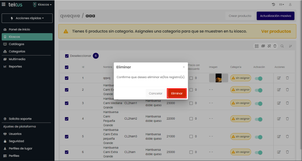Click the bulk delete trash icon in toolbar
The height and width of the screenshot is (161, 302).
click(x=275, y=46)
